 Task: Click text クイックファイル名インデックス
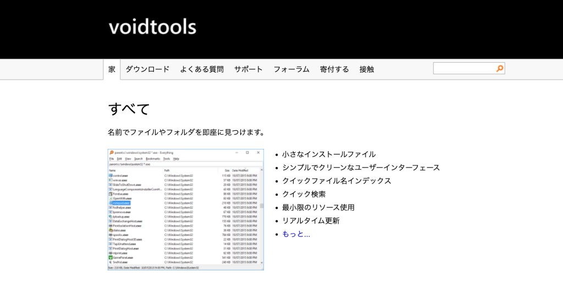pyautogui.click(x=336, y=181)
